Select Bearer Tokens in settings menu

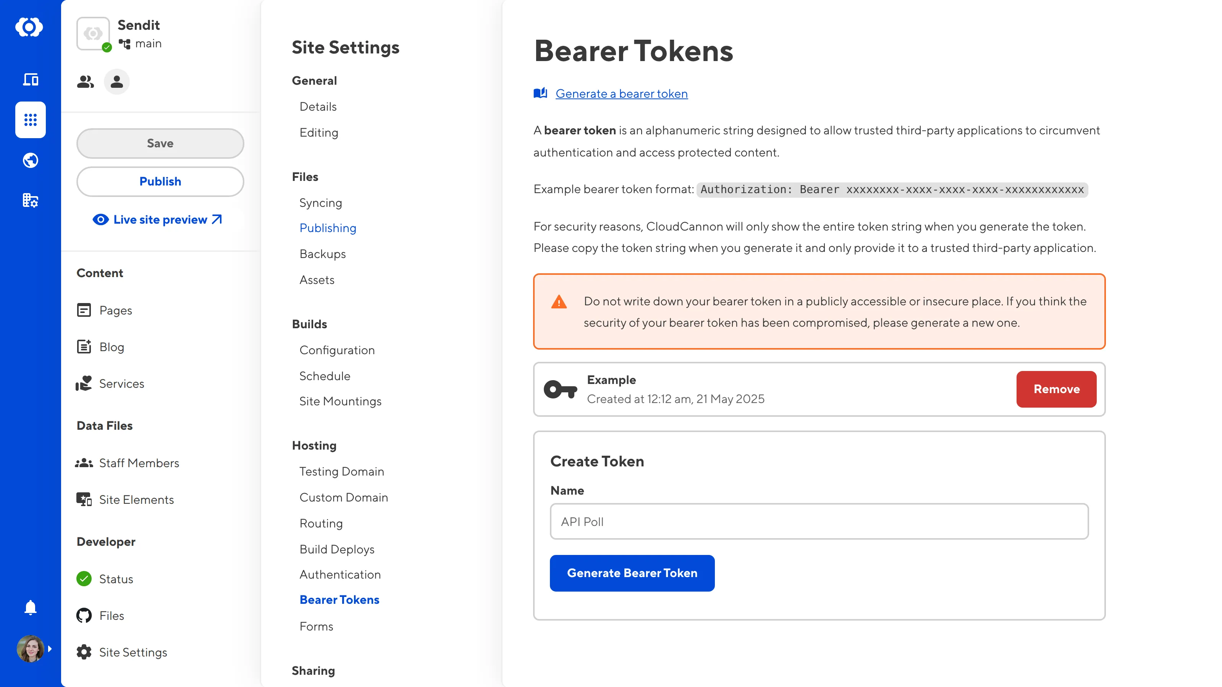point(339,600)
